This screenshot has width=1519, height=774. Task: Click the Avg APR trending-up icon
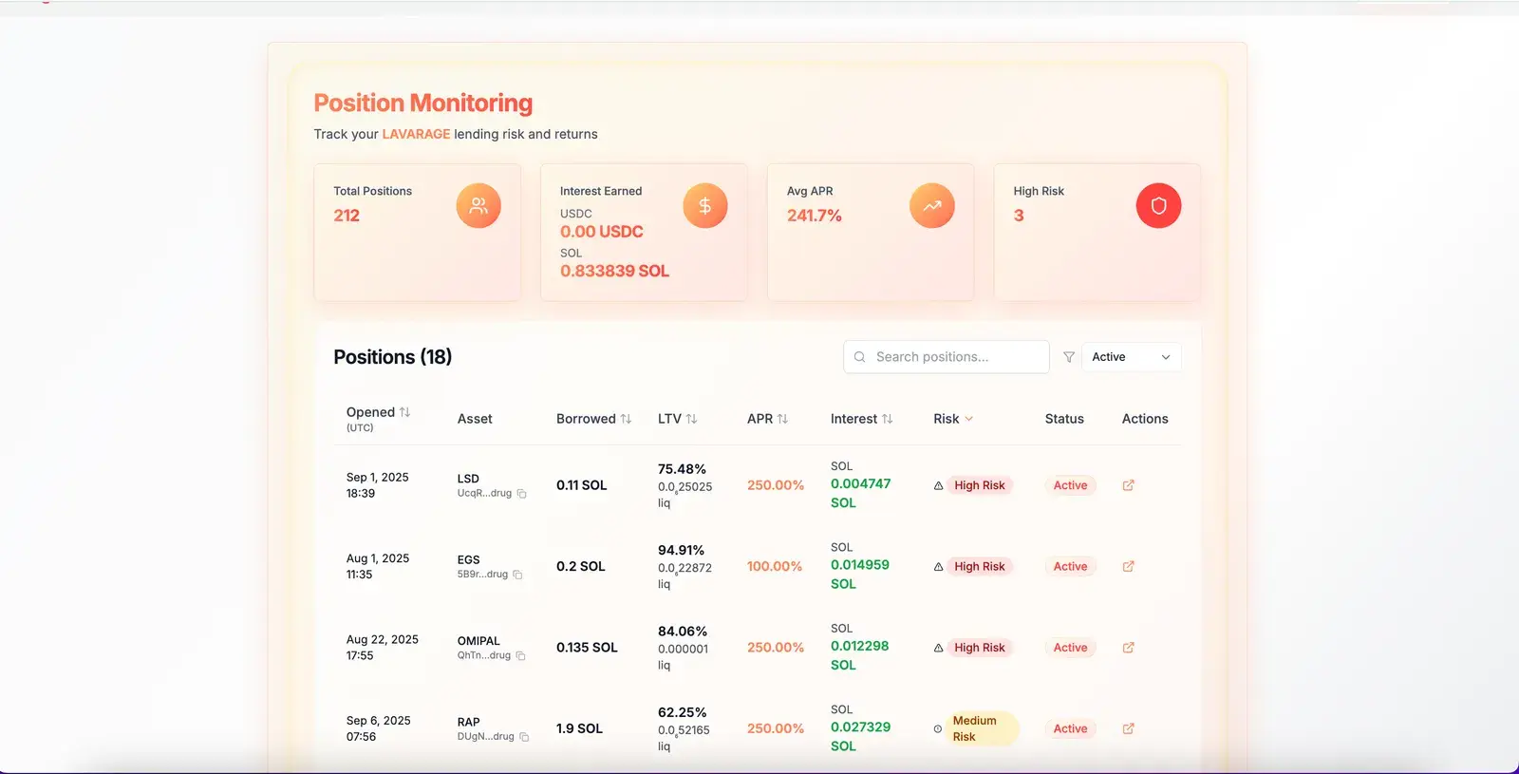click(x=932, y=206)
